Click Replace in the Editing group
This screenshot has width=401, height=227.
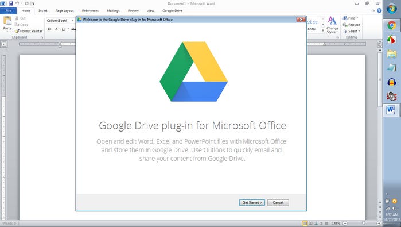coord(352,25)
